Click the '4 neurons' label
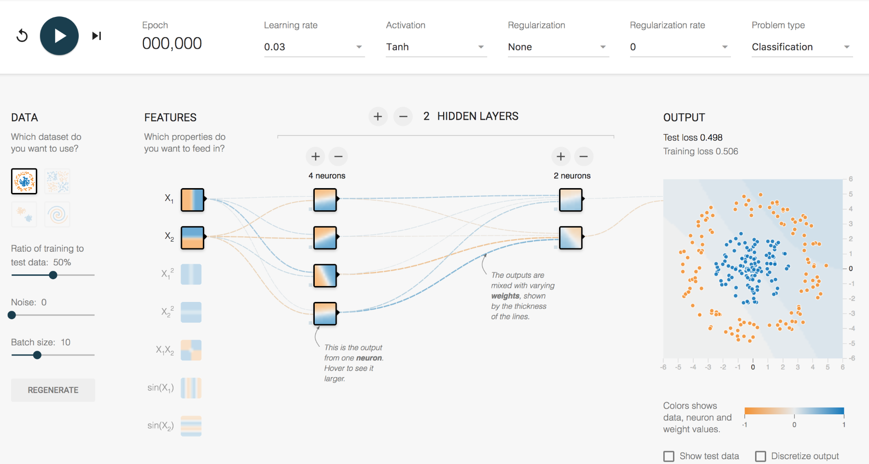The width and height of the screenshot is (869, 464). pos(327,176)
